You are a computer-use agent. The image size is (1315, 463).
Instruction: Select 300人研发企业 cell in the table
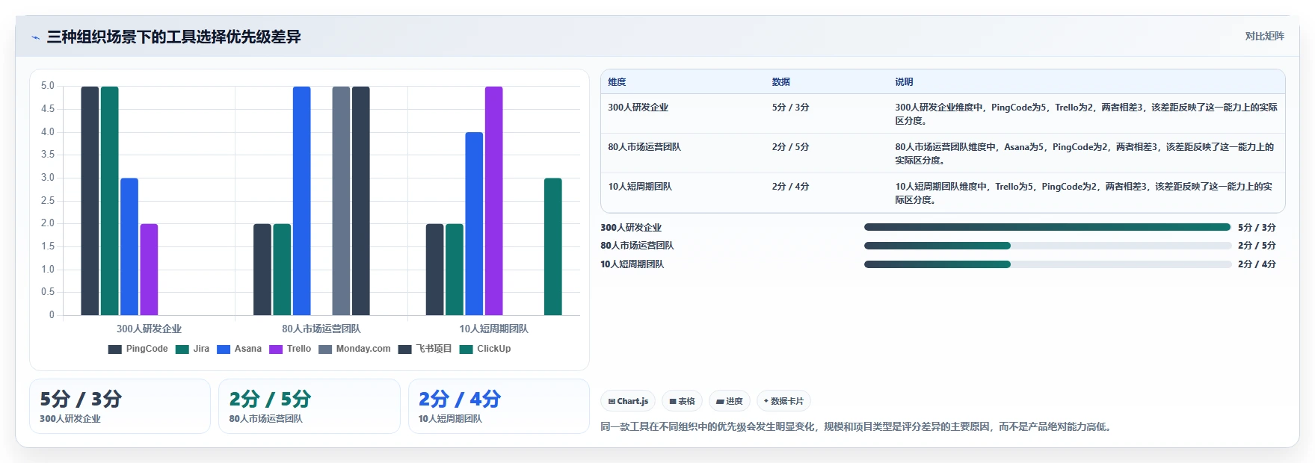point(638,108)
